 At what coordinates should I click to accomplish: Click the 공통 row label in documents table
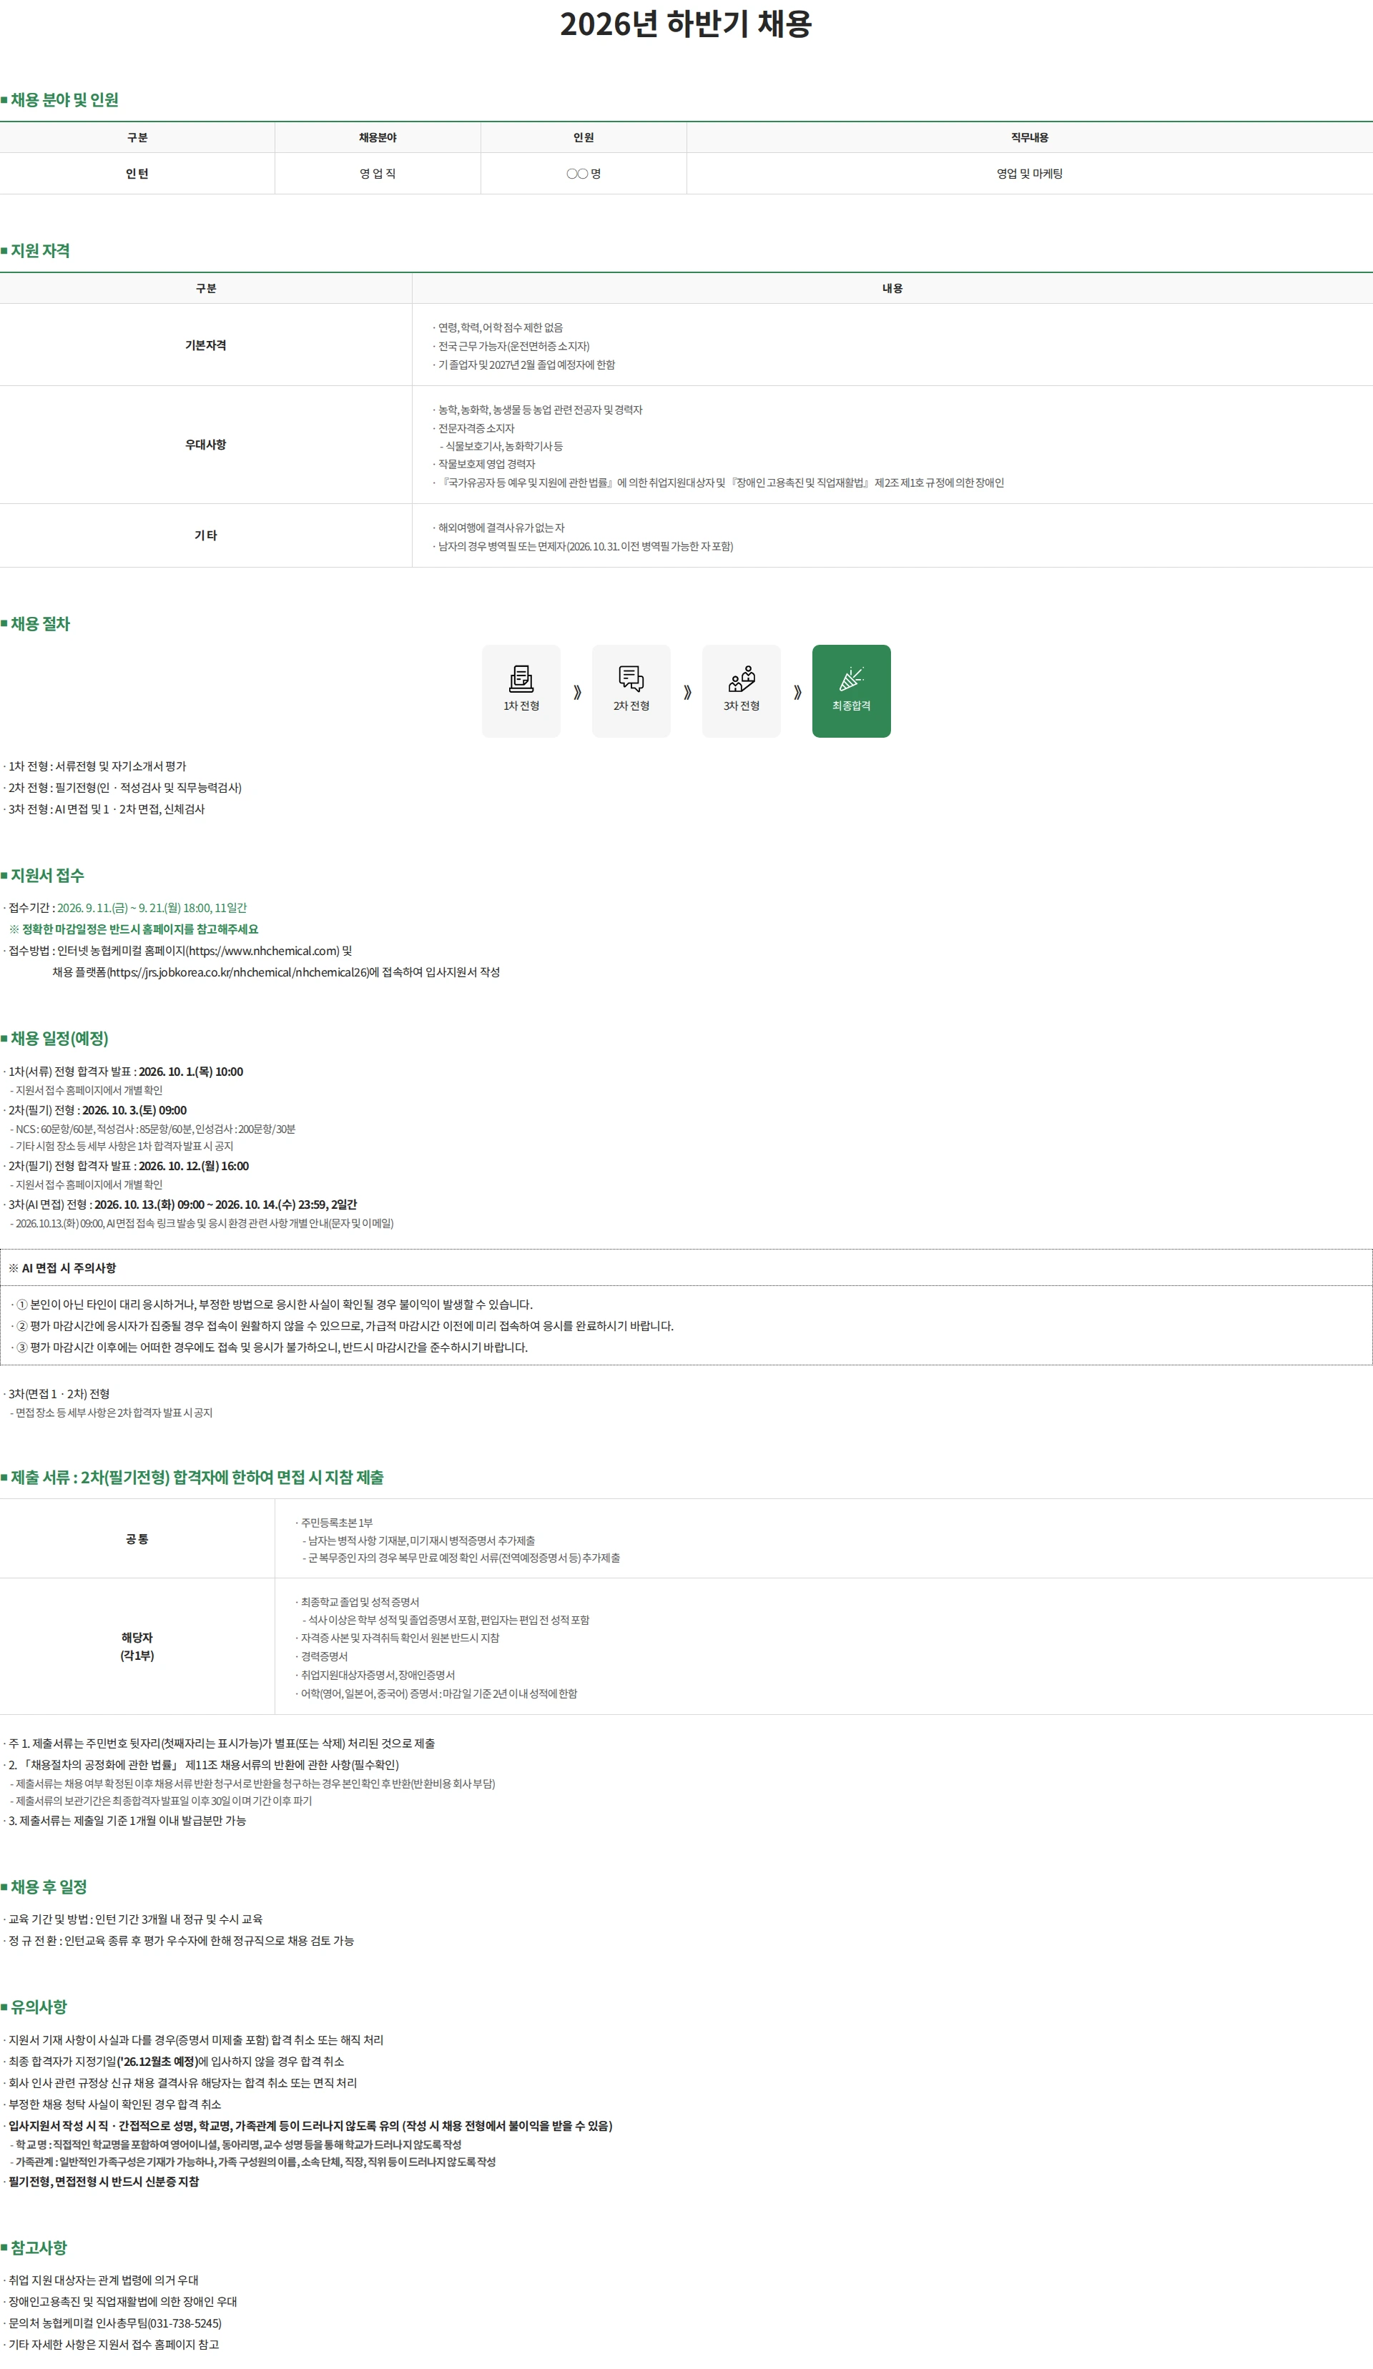pyautogui.click(x=137, y=1539)
